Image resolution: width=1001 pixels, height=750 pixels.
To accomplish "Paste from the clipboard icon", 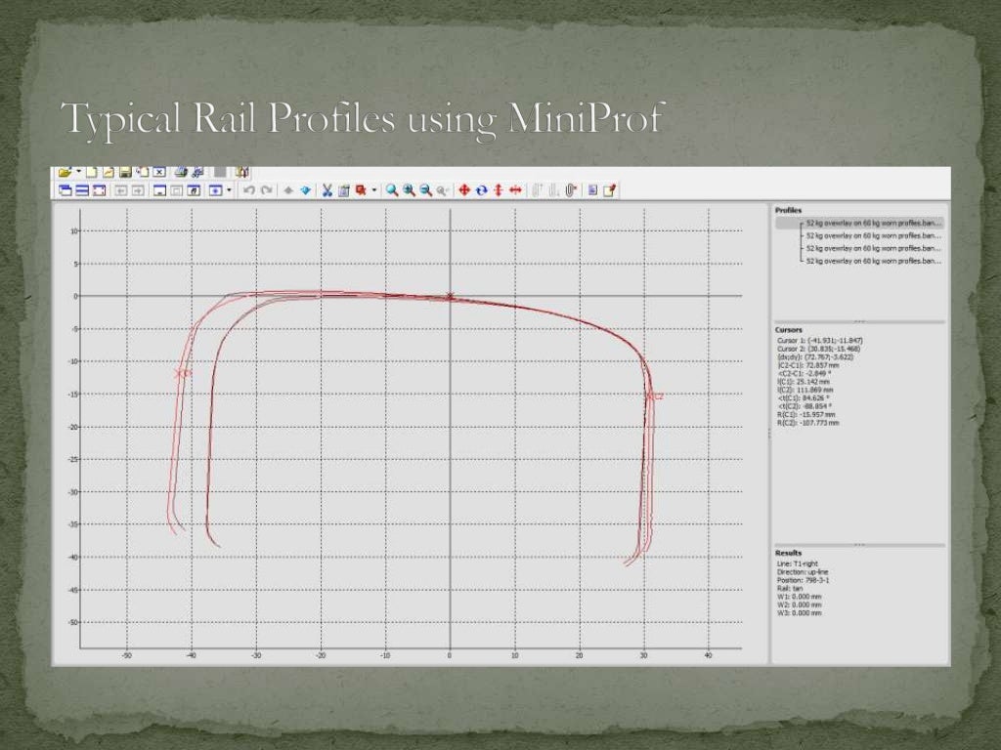I will click(343, 190).
